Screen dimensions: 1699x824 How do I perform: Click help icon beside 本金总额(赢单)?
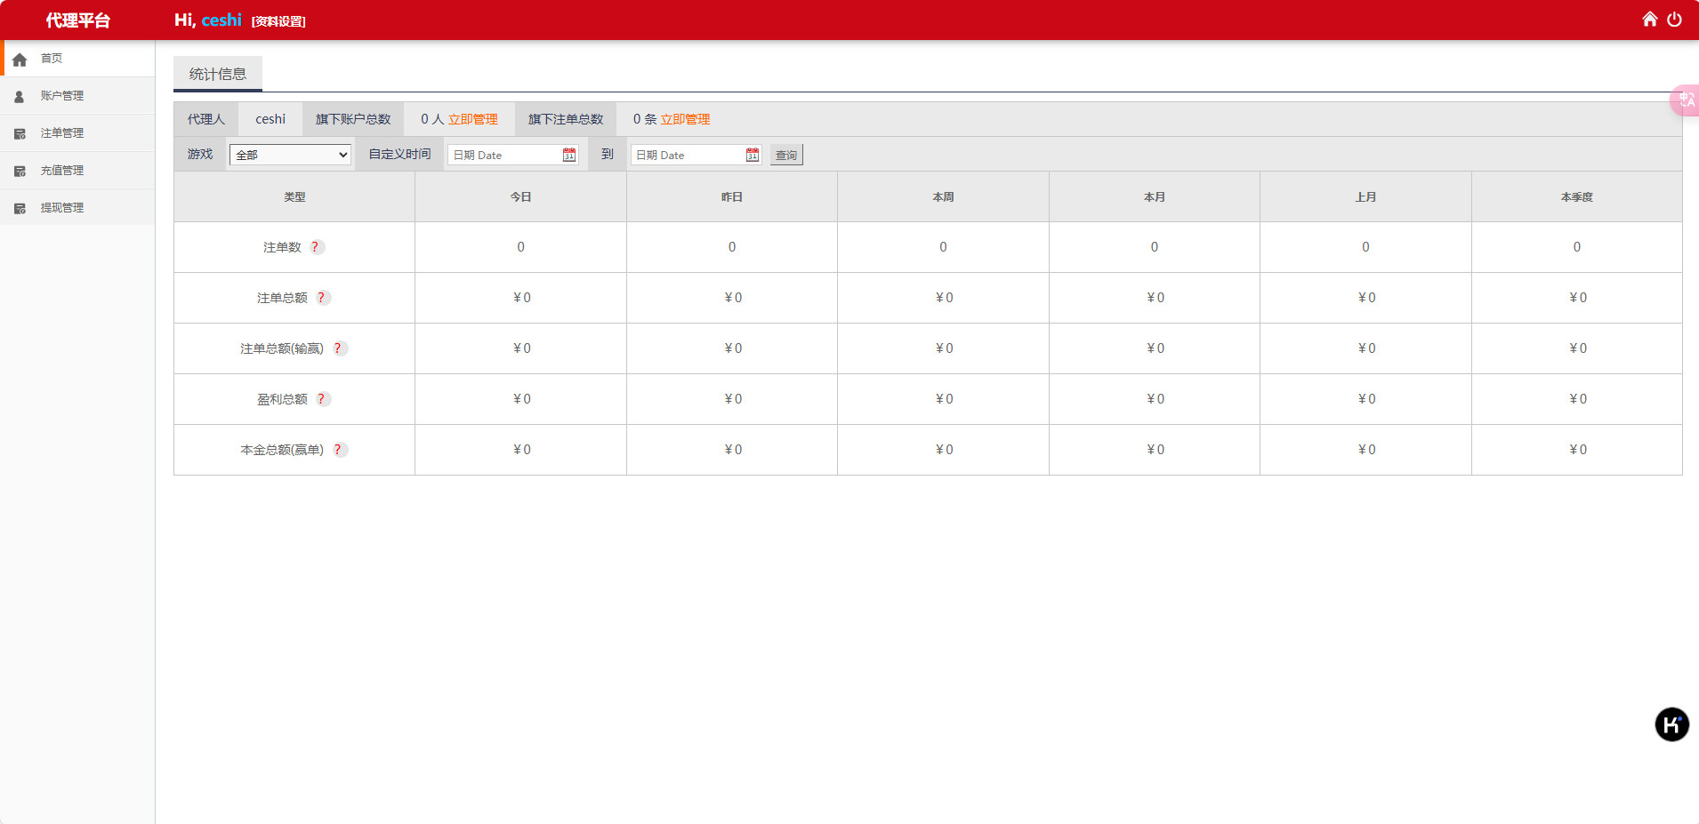[x=338, y=450]
